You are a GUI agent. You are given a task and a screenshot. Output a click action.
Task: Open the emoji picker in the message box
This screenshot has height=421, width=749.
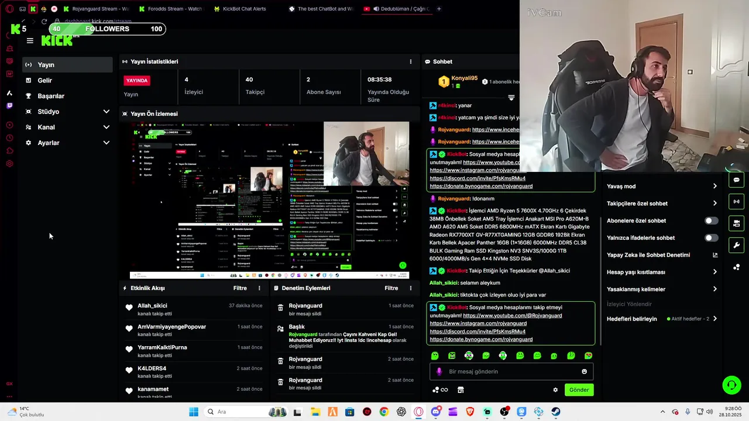point(584,371)
